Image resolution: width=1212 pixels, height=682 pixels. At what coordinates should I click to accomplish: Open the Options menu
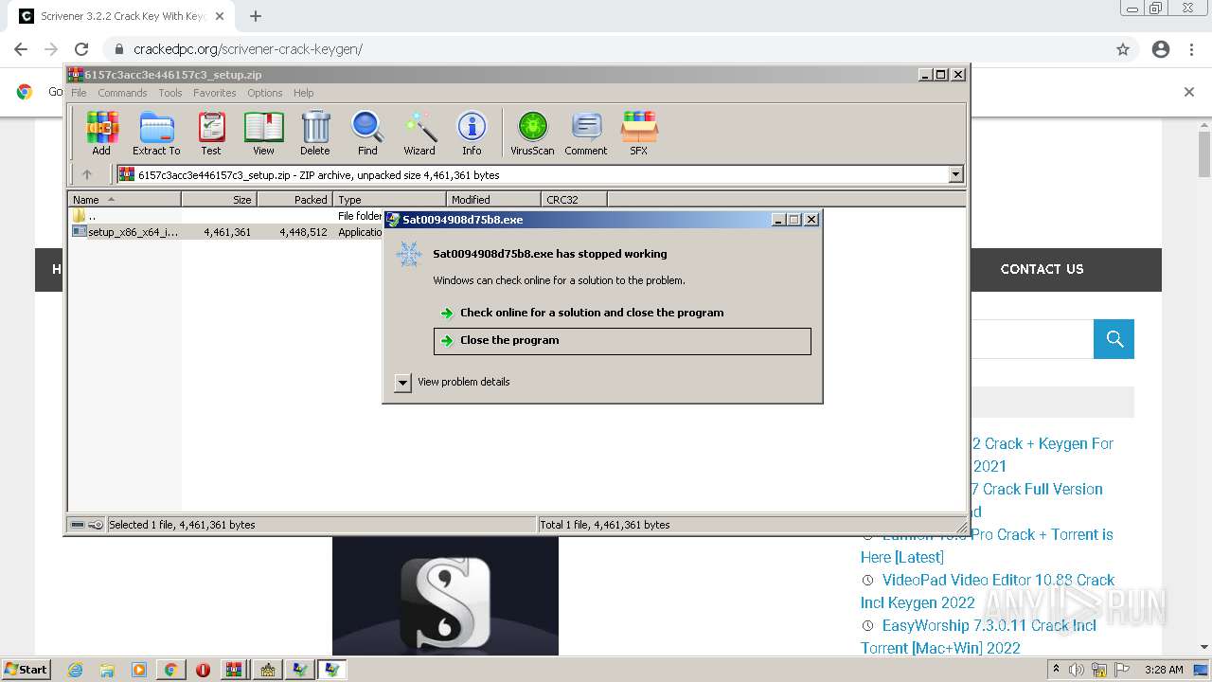265,93
